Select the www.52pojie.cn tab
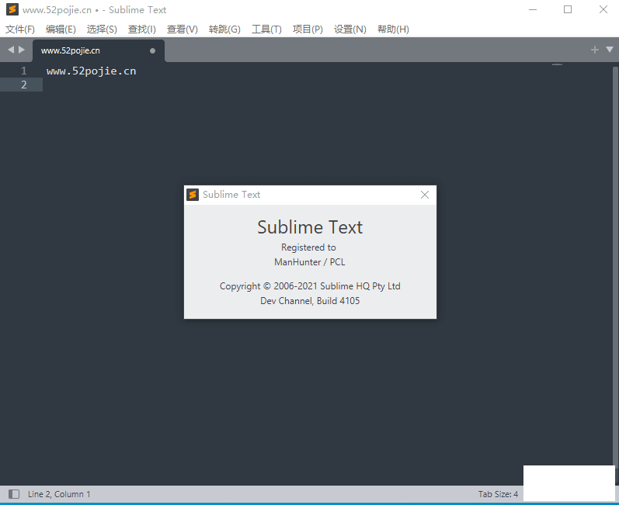This screenshot has width=619, height=505. (x=99, y=50)
